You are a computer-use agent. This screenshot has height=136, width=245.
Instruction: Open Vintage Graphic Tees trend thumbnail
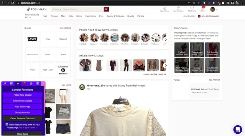coord(197,65)
